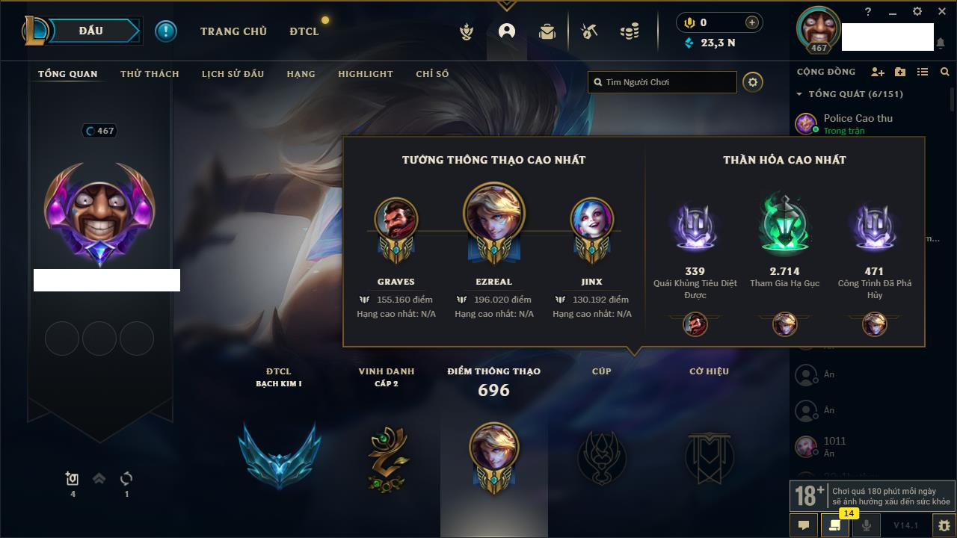The image size is (957, 538).
Task: Open the Store coins icon
Action: (630, 31)
